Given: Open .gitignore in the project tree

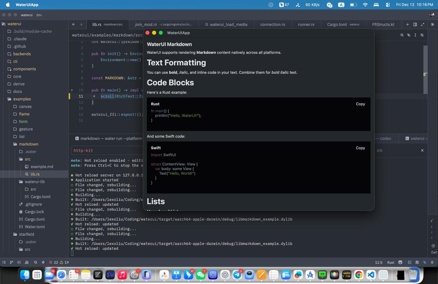Looking at the screenshot, I should tap(34, 204).
